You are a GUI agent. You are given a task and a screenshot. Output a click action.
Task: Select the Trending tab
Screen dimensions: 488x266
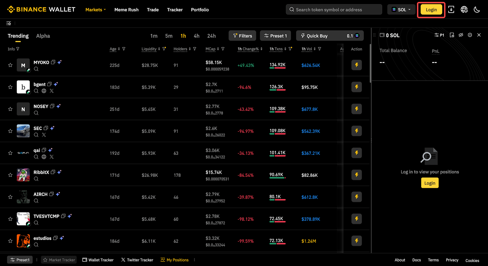(18, 36)
